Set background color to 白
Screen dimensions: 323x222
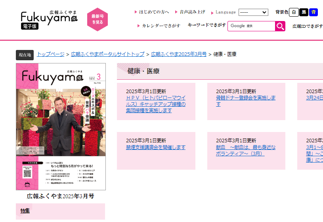tap(294, 12)
